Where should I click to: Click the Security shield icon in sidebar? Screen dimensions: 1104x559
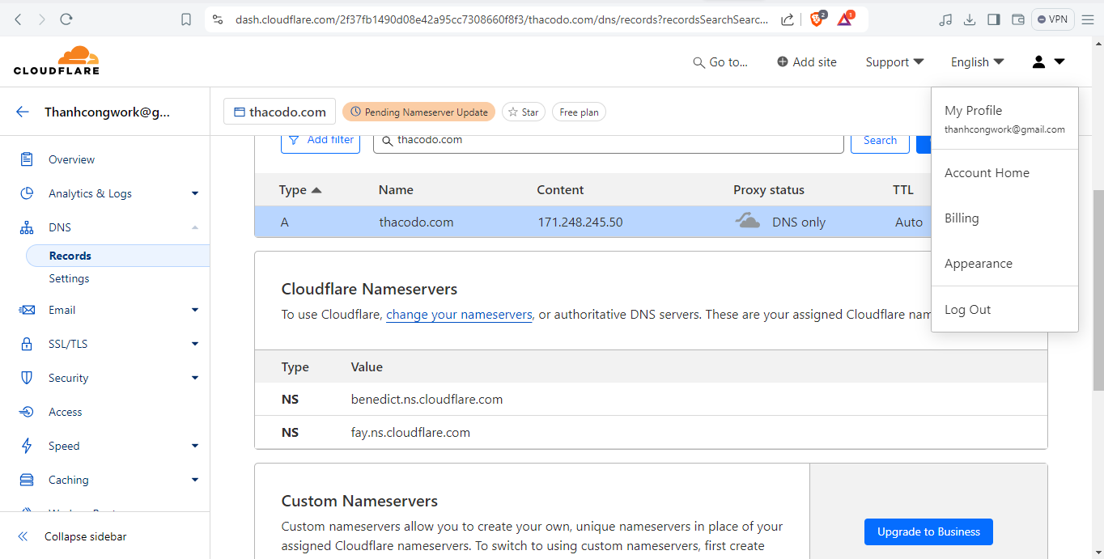(27, 378)
